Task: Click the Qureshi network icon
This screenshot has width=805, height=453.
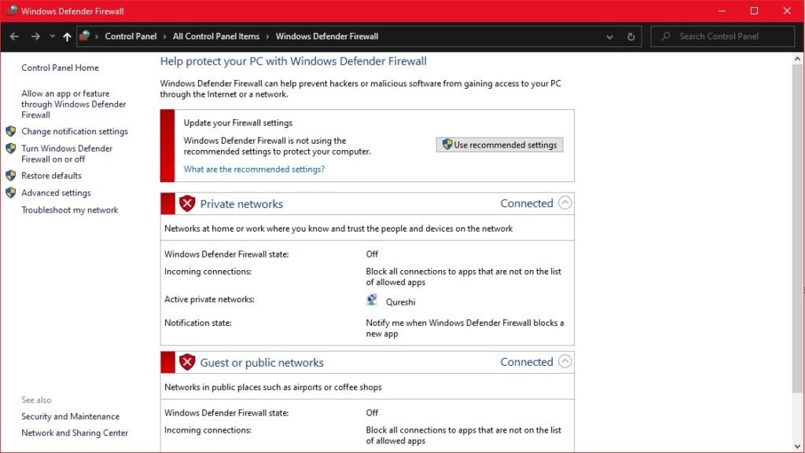Action: [x=372, y=301]
